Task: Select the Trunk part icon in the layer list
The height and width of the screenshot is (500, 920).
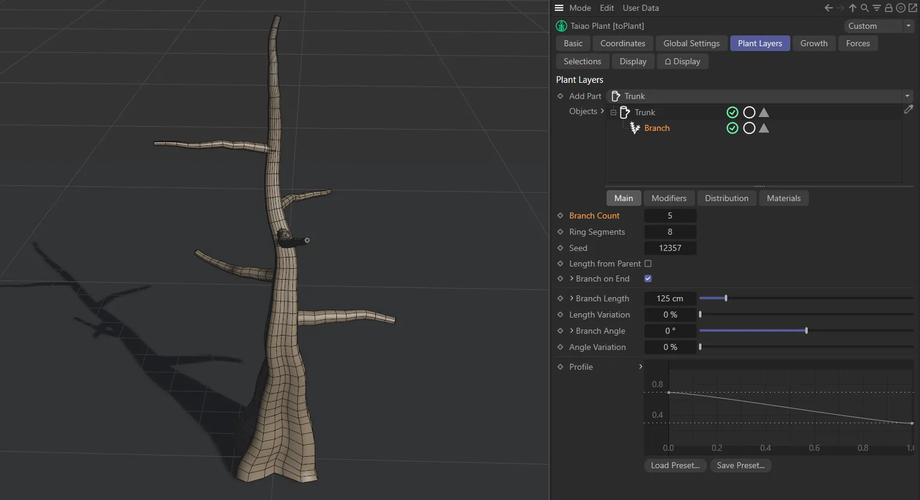Action: coord(623,112)
